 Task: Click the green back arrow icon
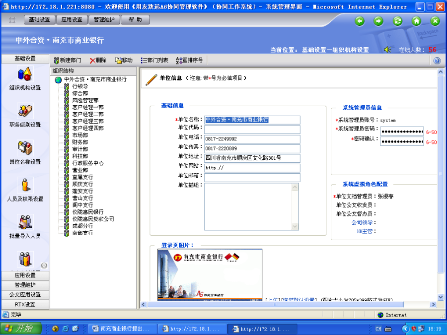tap(360, 21)
